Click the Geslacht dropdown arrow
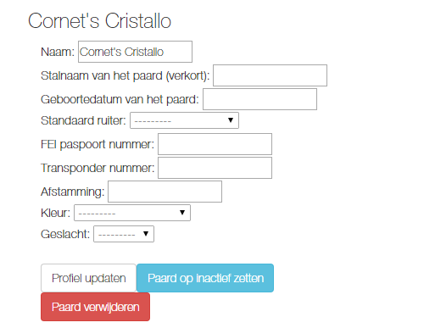 pos(146,234)
